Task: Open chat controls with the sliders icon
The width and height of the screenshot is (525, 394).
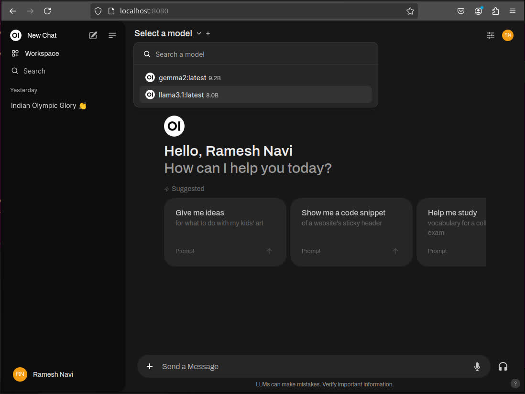Action: click(490, 35)
